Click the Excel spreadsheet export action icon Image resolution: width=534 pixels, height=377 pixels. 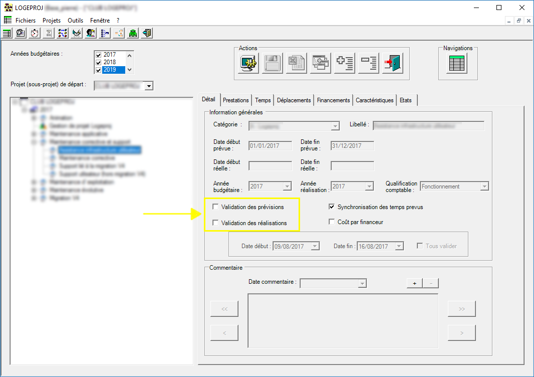pyautogui.click(x=297, y=63)
